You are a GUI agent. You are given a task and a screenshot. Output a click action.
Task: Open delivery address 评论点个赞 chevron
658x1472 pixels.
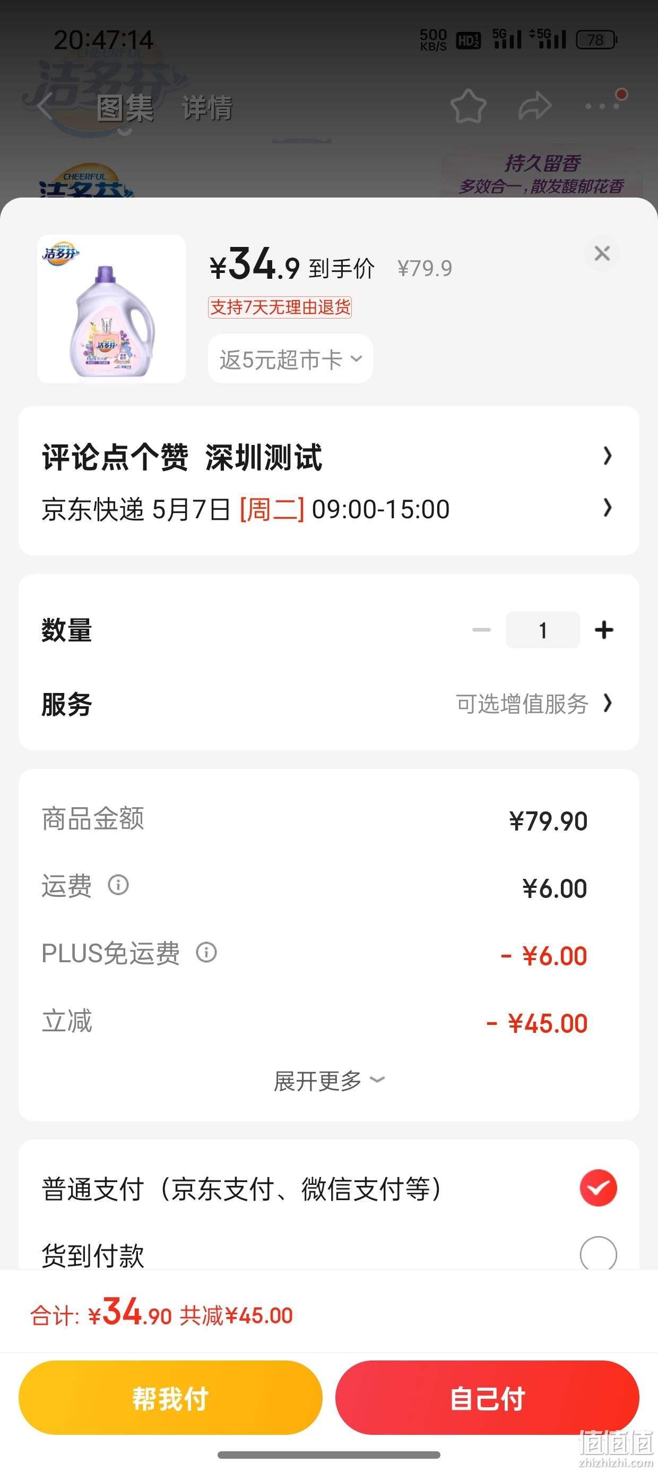(x=607, y=456)
